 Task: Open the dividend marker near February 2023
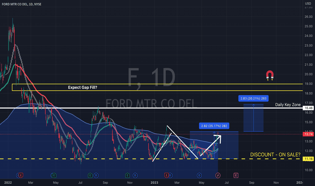pos(170,175)
